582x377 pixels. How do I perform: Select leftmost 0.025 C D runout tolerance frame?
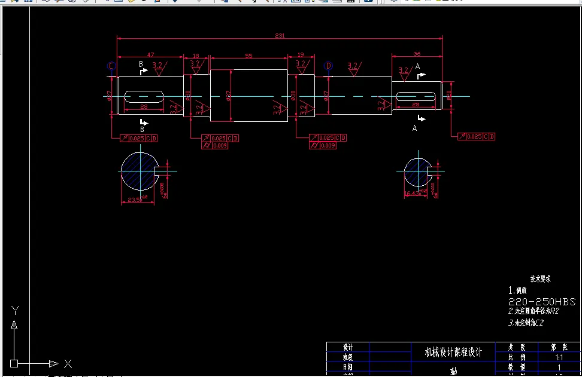pos(139,138)
